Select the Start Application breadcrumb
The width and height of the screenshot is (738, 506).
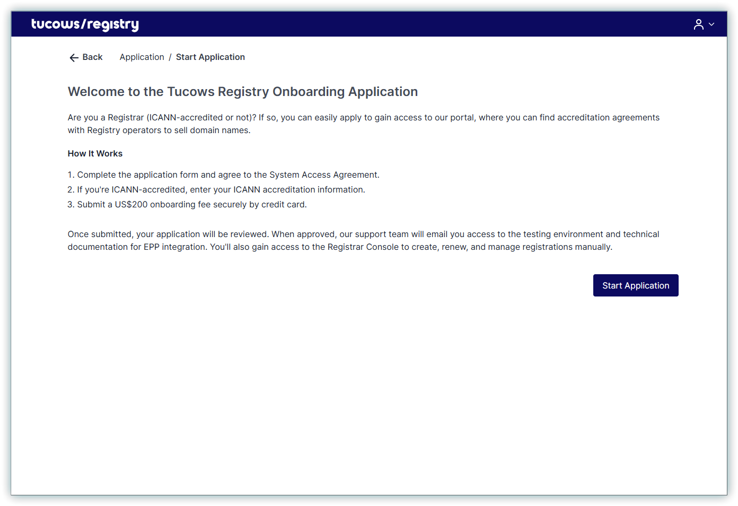tap(210, 57)
